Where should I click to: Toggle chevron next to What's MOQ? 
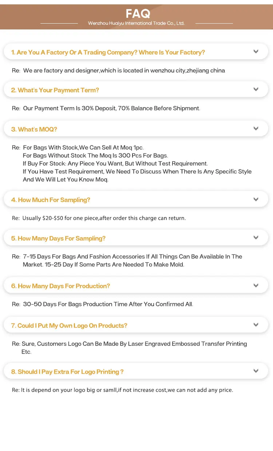256,129
